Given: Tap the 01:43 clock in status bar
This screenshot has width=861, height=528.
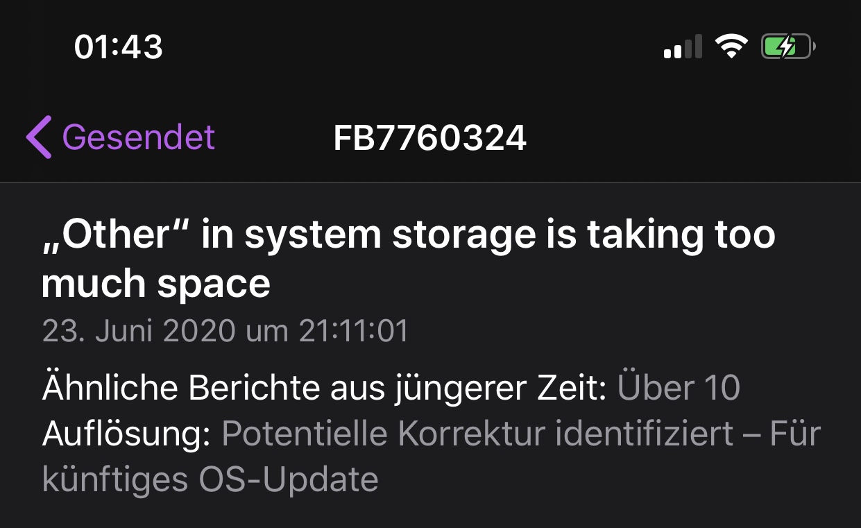Looking at the screenshot, I should click(119, 47).
